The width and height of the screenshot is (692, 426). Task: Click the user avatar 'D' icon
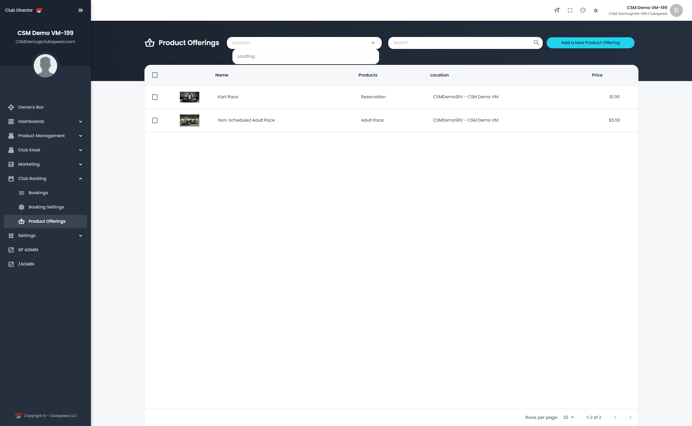pos(676,10)
